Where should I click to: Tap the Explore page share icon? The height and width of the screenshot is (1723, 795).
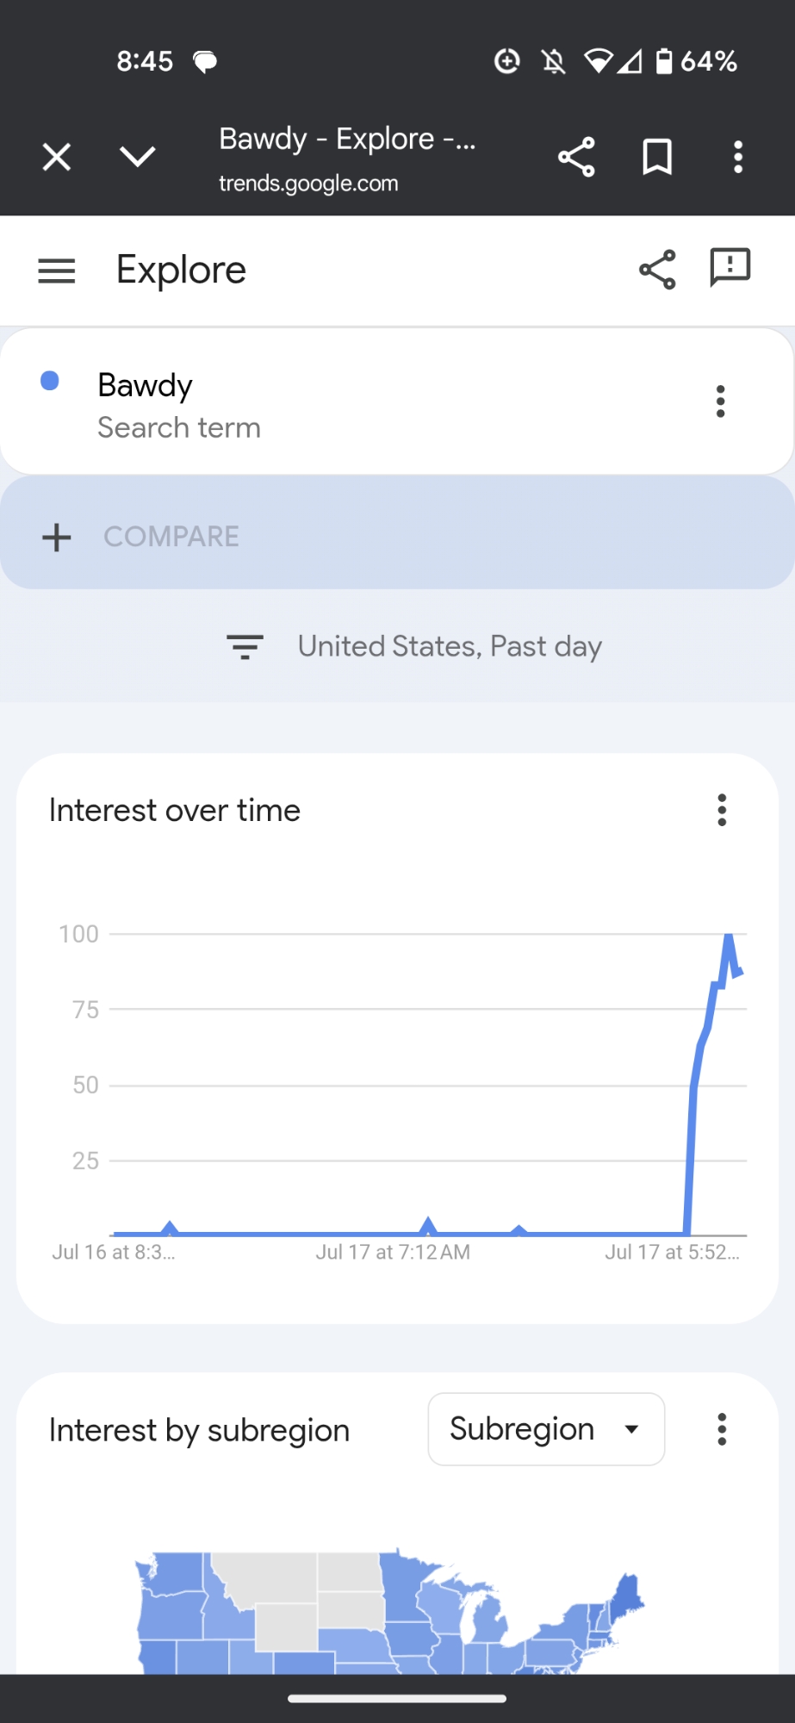[x=657, y=271]
